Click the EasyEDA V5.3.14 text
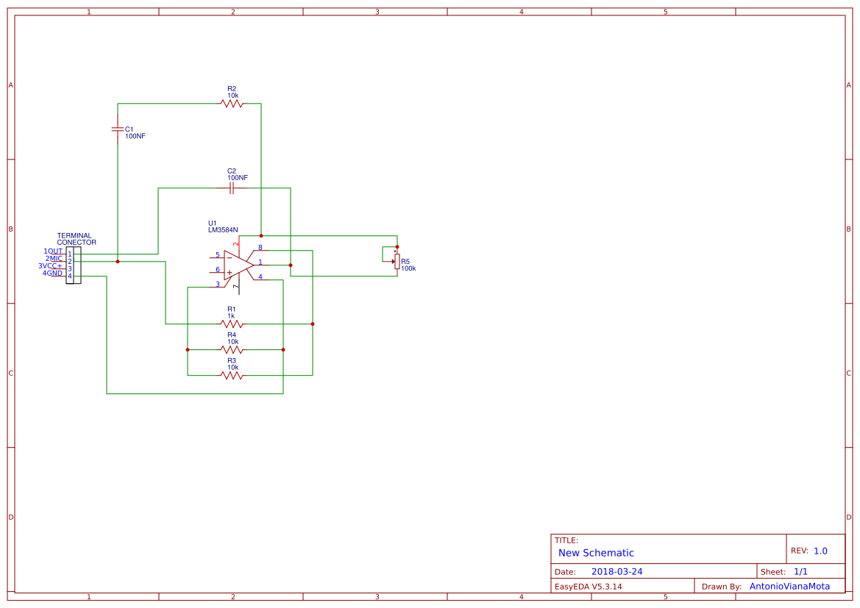Screen dimensions: 860x608 tap(588, 587)
